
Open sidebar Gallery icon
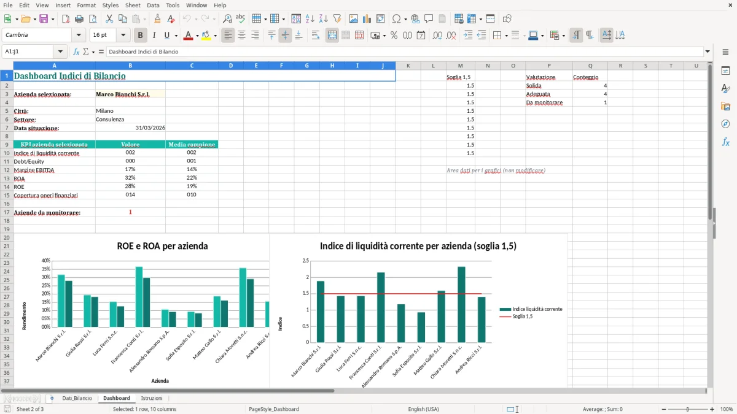click(x=725, y=106)
